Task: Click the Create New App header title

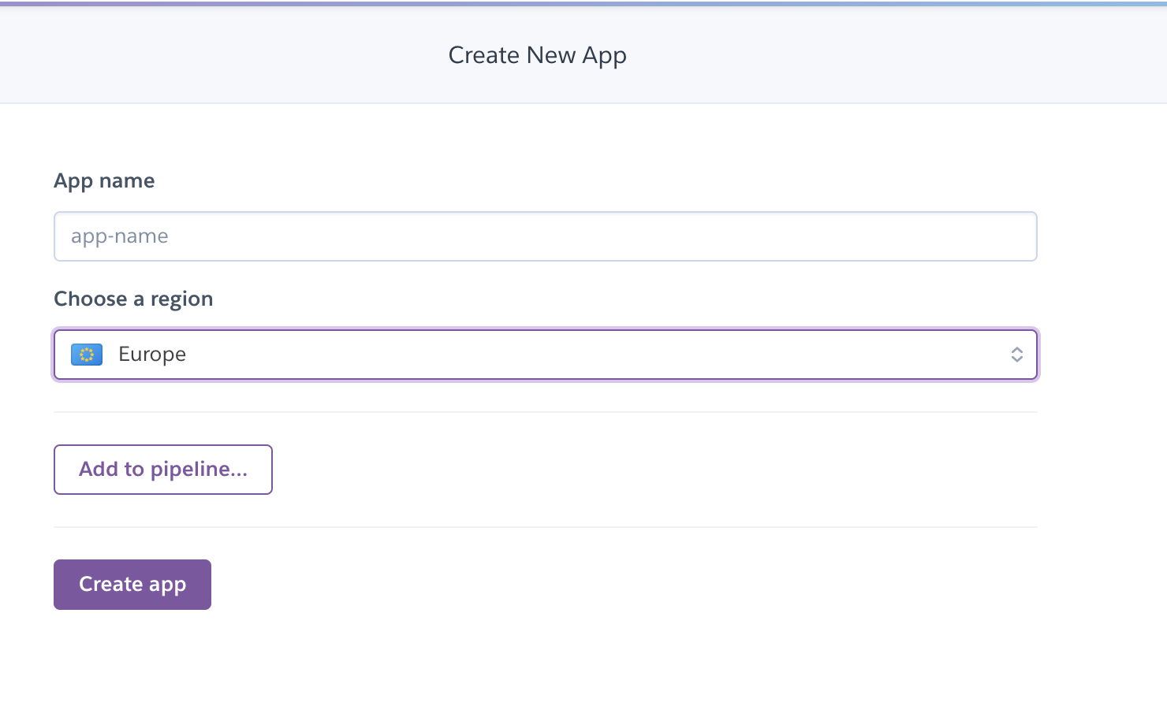Action: pyautogui.click(x=537, y=54)
